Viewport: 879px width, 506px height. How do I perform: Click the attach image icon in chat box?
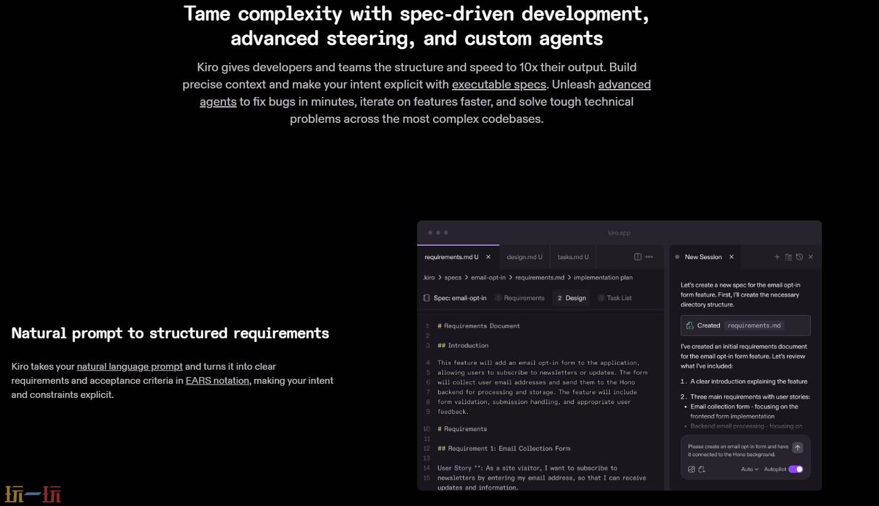692,469
